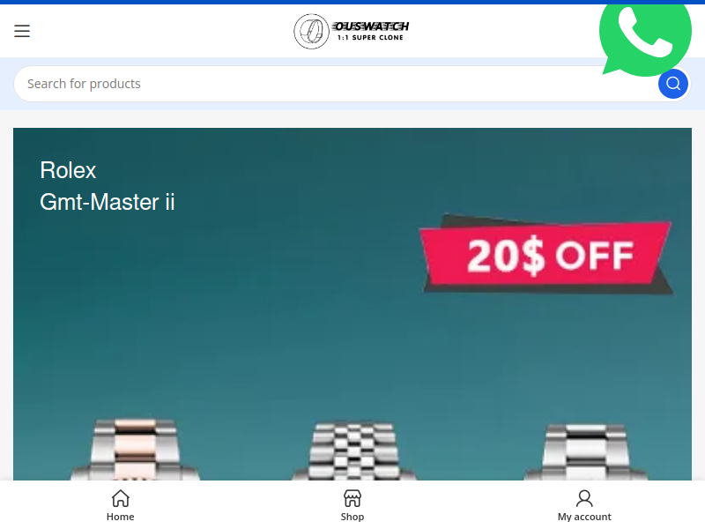
Task: Click the middle jubilee bracelet watch
Action: coord(353,451)
